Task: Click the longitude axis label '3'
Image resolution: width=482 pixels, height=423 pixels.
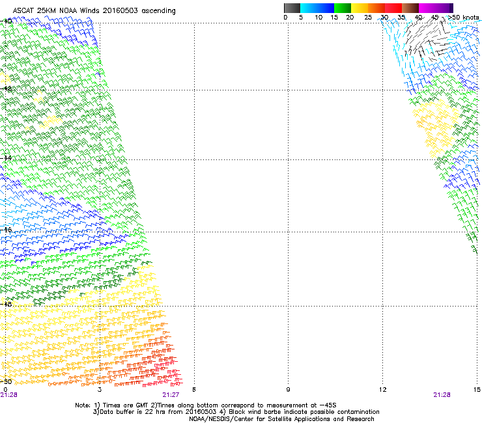Action: pyautogui.click(x=100, y=390)
